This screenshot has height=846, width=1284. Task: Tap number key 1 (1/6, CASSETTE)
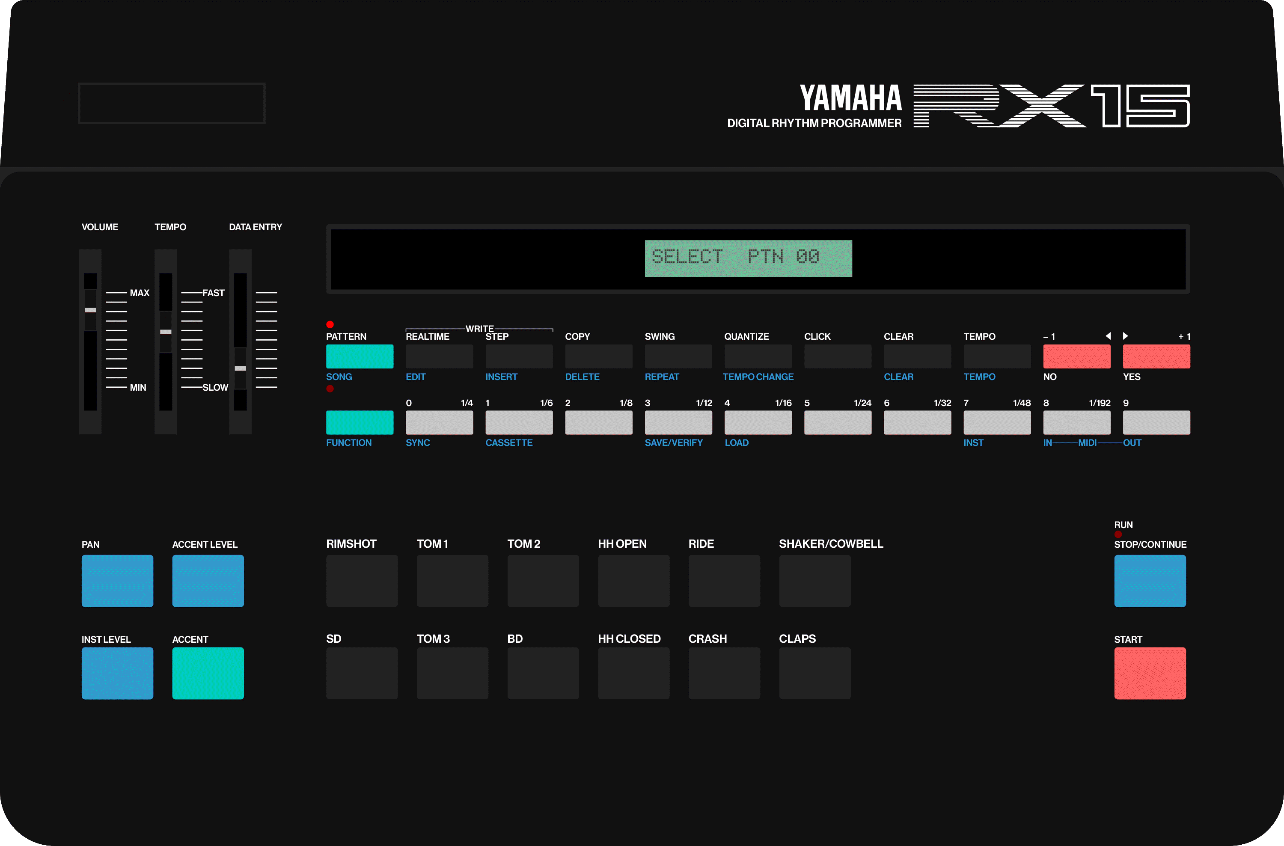[x=519, y=422]
